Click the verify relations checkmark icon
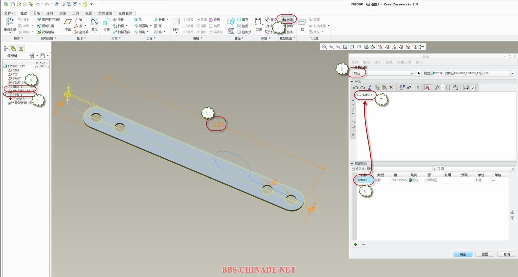 pos(473,88)
